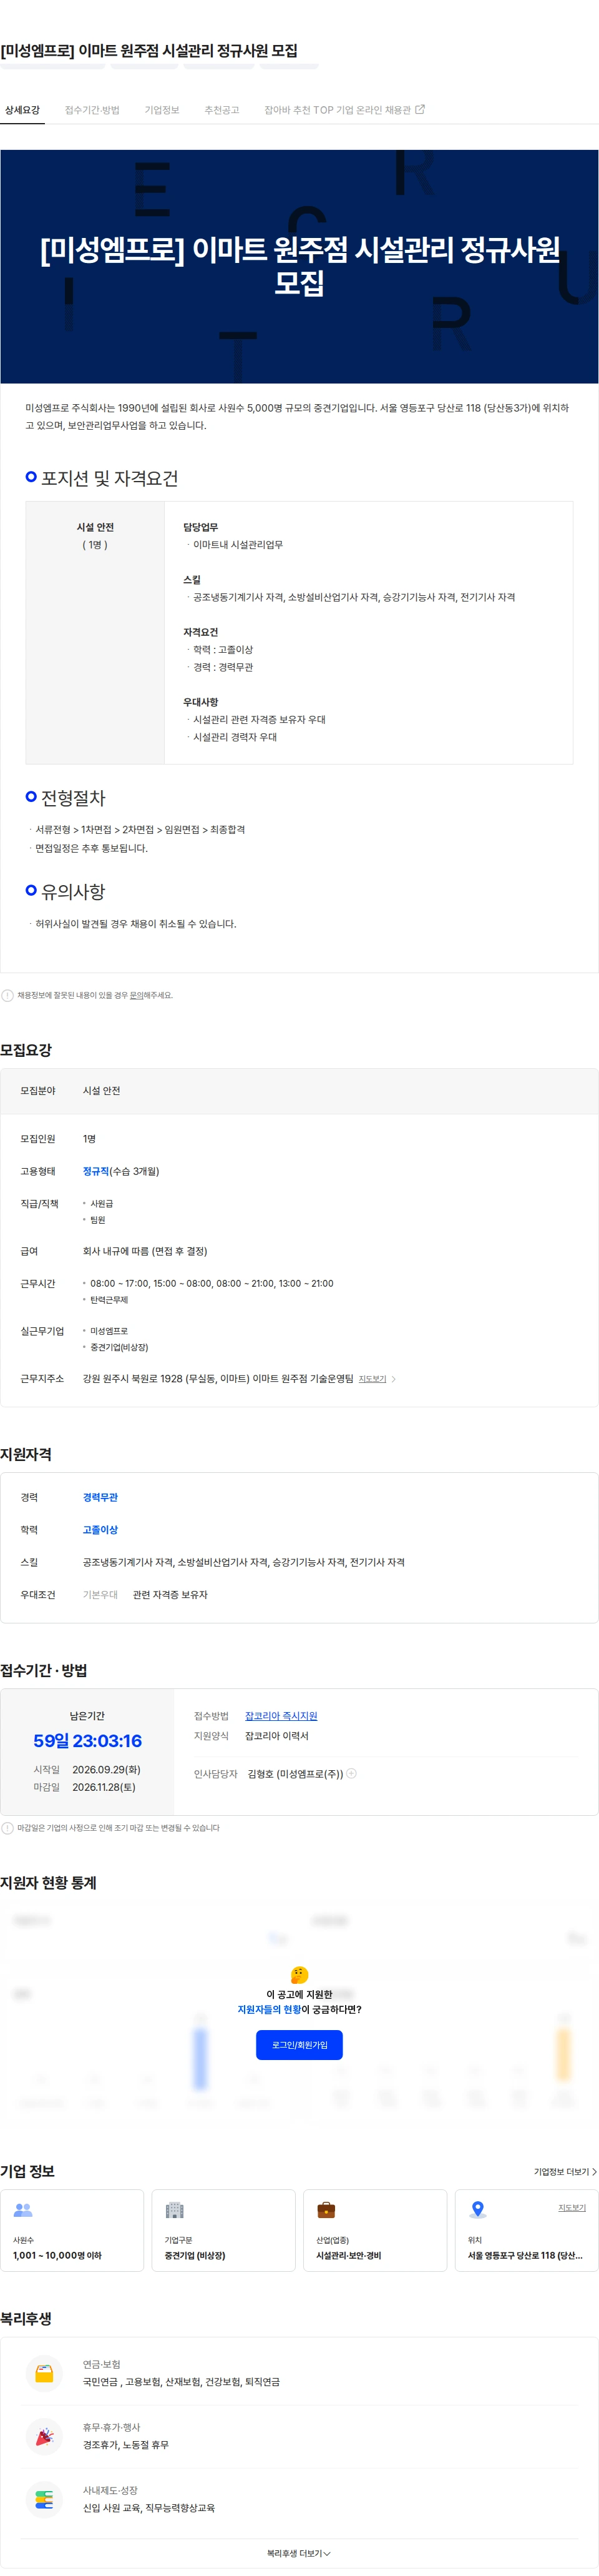Click the 59일 23:03:16 remaining time
The height and width of the screenshot is (2576, 599).
click(x=87, y=1741)
